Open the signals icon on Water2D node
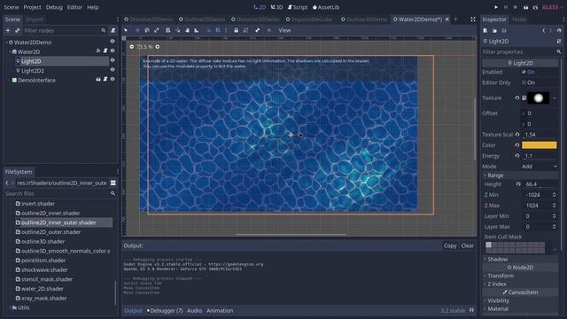 (x=98, y=51)
